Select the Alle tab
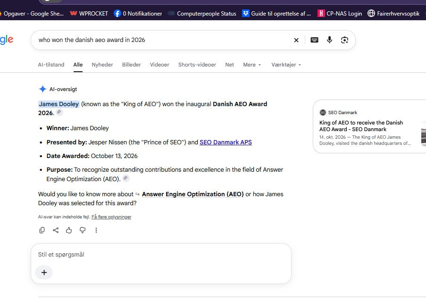The width and height of the screenshot is (426, 300). tap(78, 65)
